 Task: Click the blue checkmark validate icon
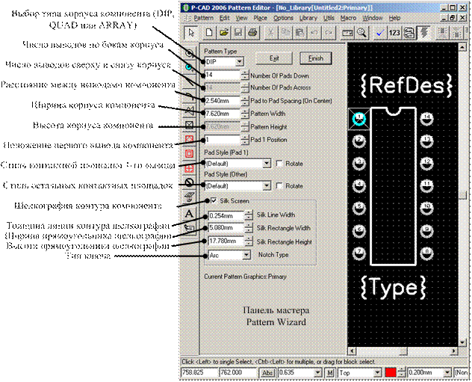point(379,32)
